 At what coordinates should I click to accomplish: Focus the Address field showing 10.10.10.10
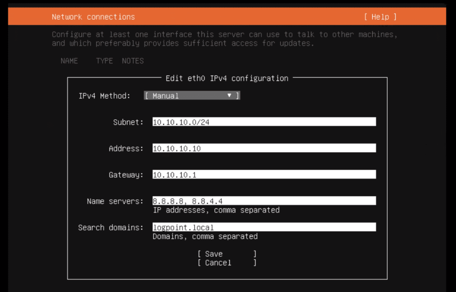tap(264, 148)
